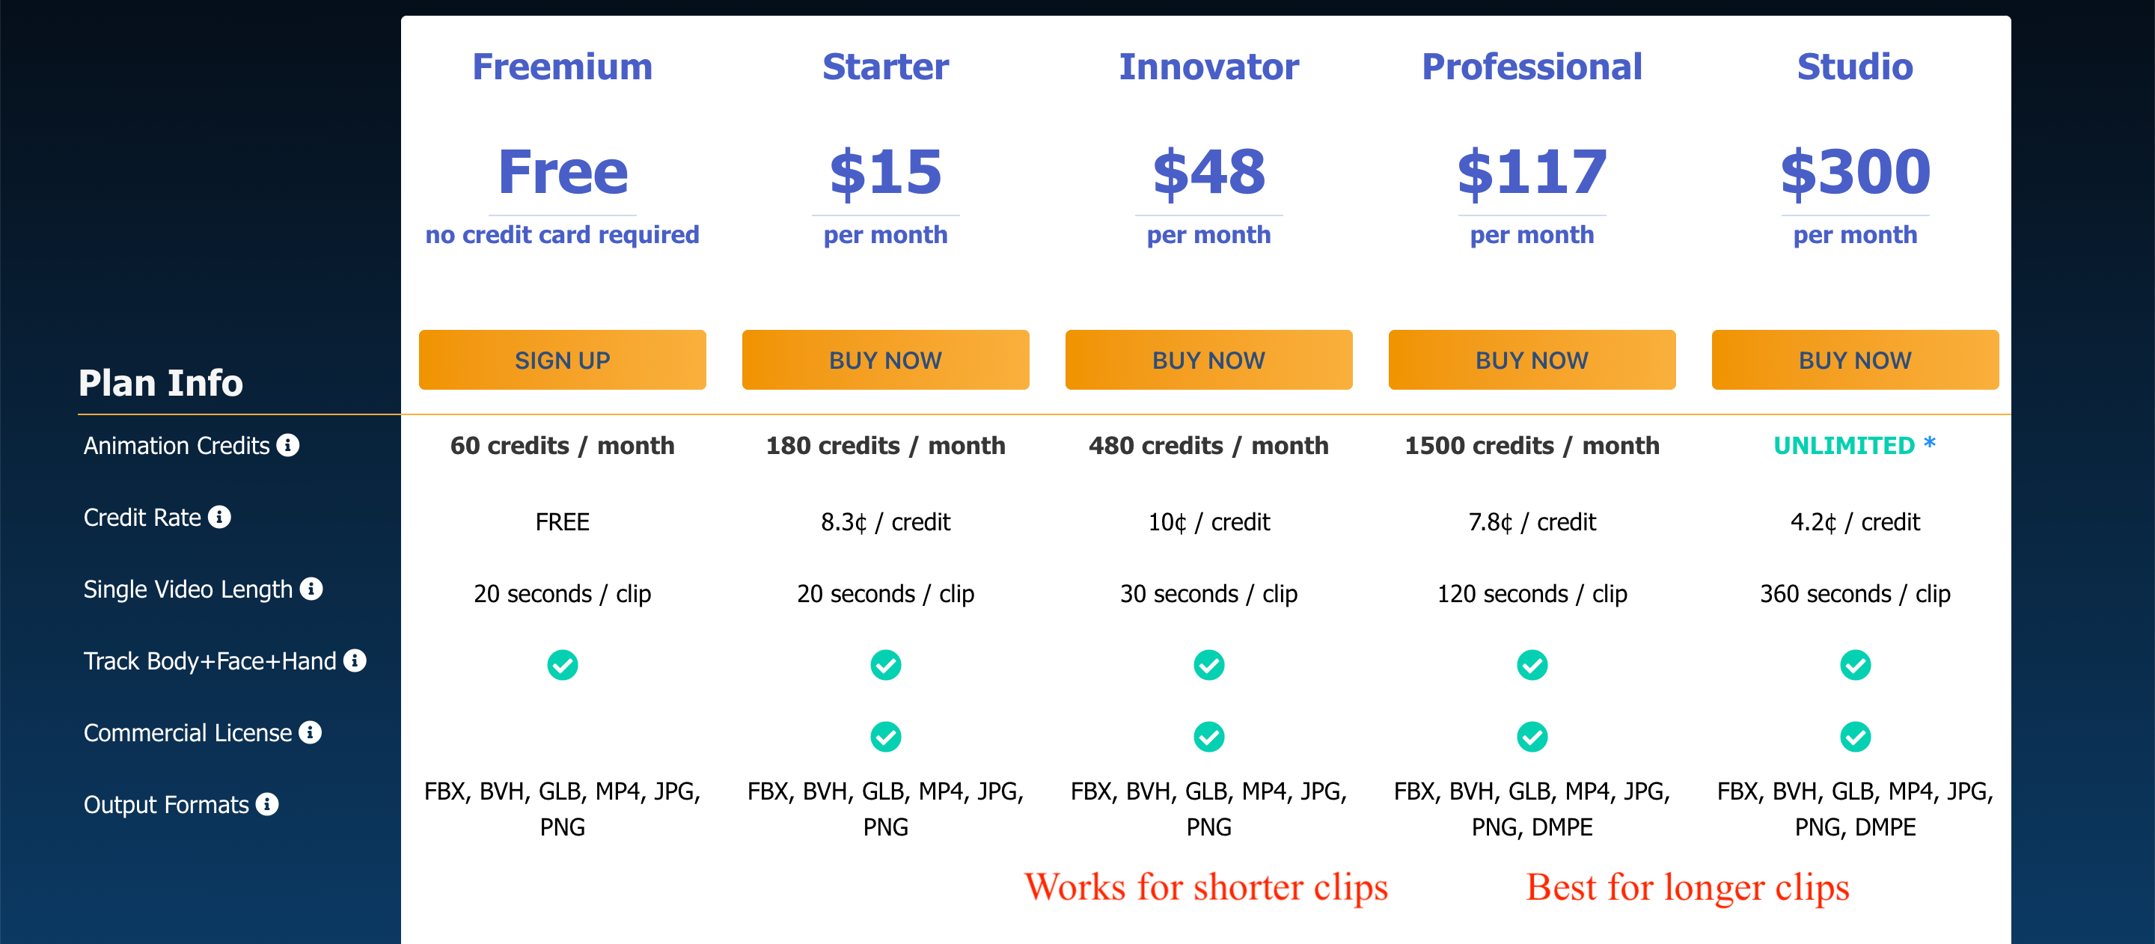Image resolution: width=2155 pixels, height=944 pixels.
Task: Click Innovator's Commercial License checkmark icon
Action: click(x=1209, y=738)
